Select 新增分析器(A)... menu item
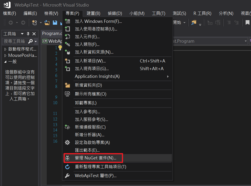The width and height of the screenshot is (251, 186). coord(118,135)
